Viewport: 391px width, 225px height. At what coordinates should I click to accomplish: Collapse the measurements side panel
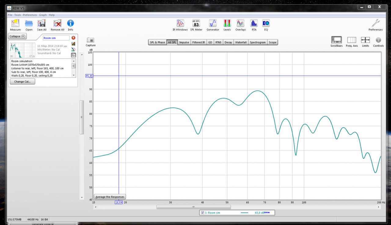tap(17, 36)
